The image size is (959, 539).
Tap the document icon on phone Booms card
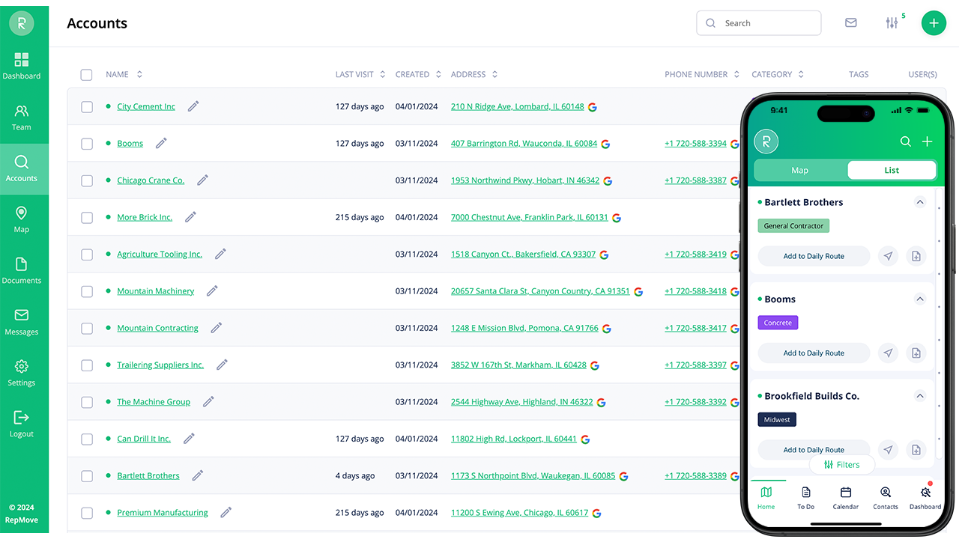point(916,353)
